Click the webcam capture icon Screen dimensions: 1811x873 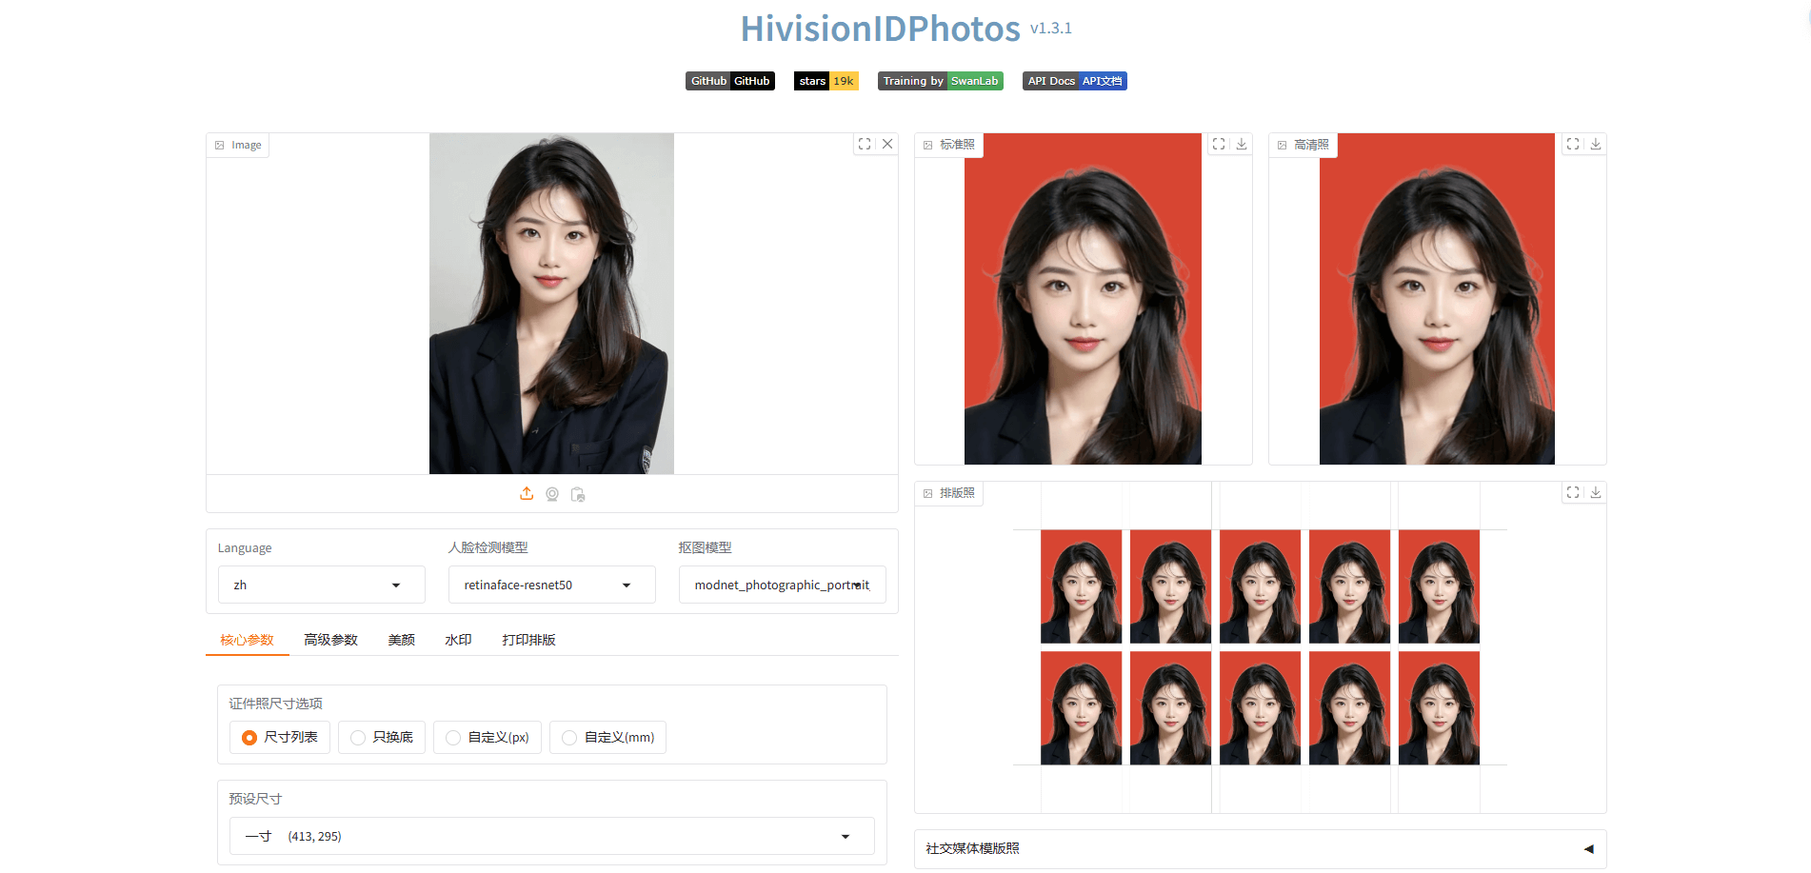pos(552,494)
